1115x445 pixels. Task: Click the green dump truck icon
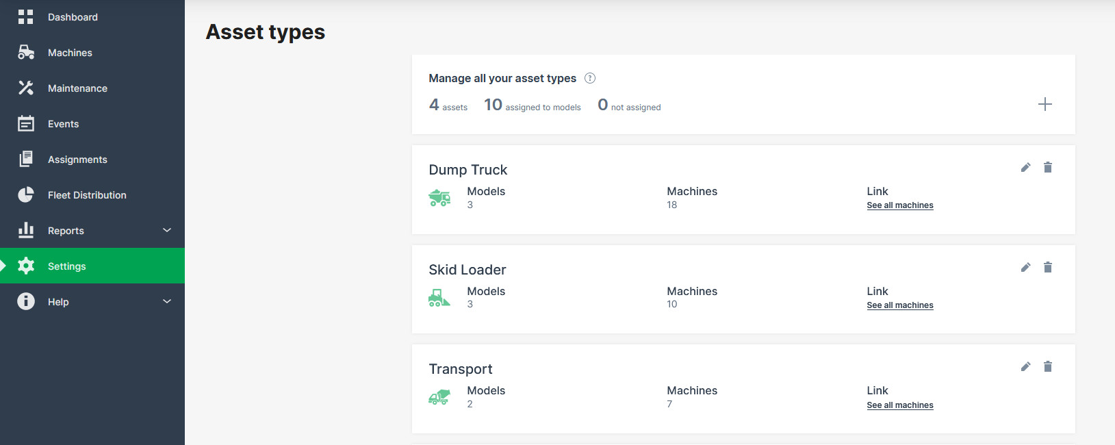coord(439,199)
